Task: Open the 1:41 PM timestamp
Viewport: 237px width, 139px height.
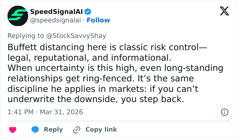Action: 20,112
